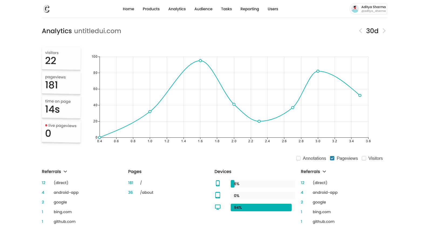Image resolution: width=429 pixels, height=235 pixels.
Task: Select the time on page 14s card
Action: [61, 107]
